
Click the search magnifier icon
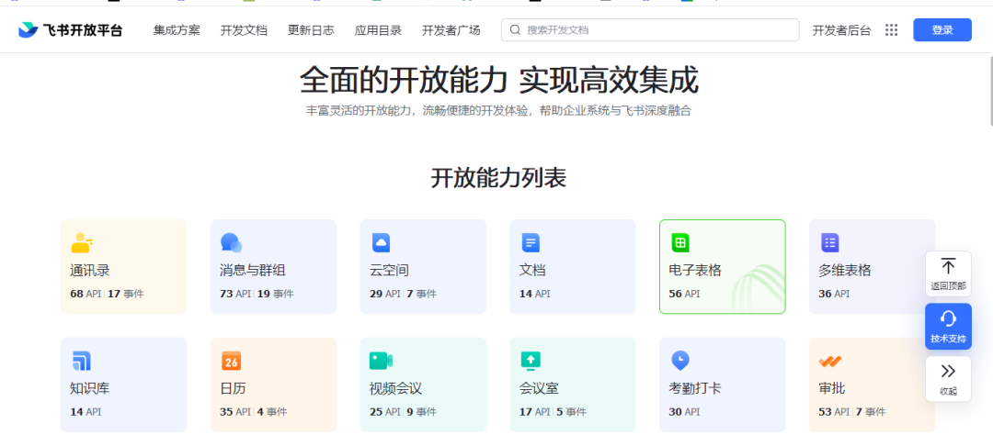tap(515, 29)
